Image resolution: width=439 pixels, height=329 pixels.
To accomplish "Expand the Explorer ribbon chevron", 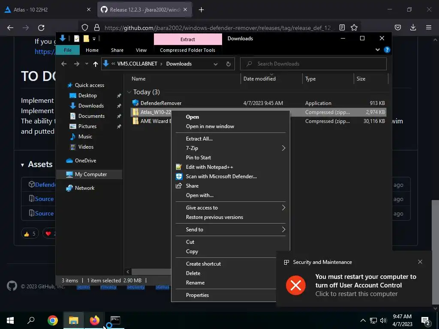I will [x=377, y=50].
